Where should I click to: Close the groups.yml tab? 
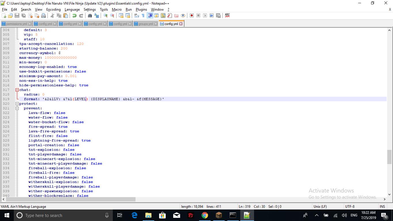point(156,24)
